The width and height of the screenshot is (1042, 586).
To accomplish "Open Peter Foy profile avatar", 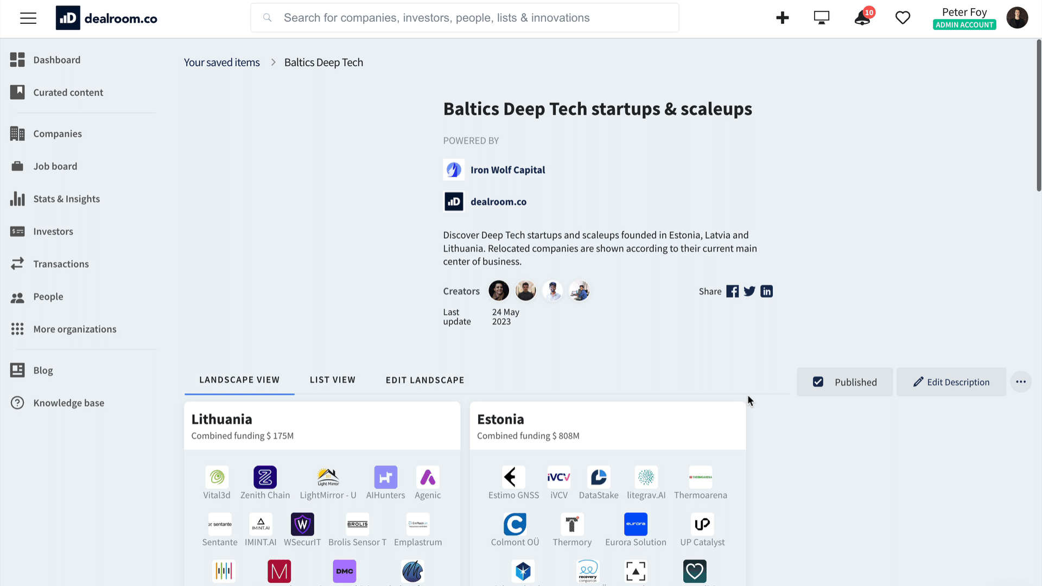I will point(1017,18).
